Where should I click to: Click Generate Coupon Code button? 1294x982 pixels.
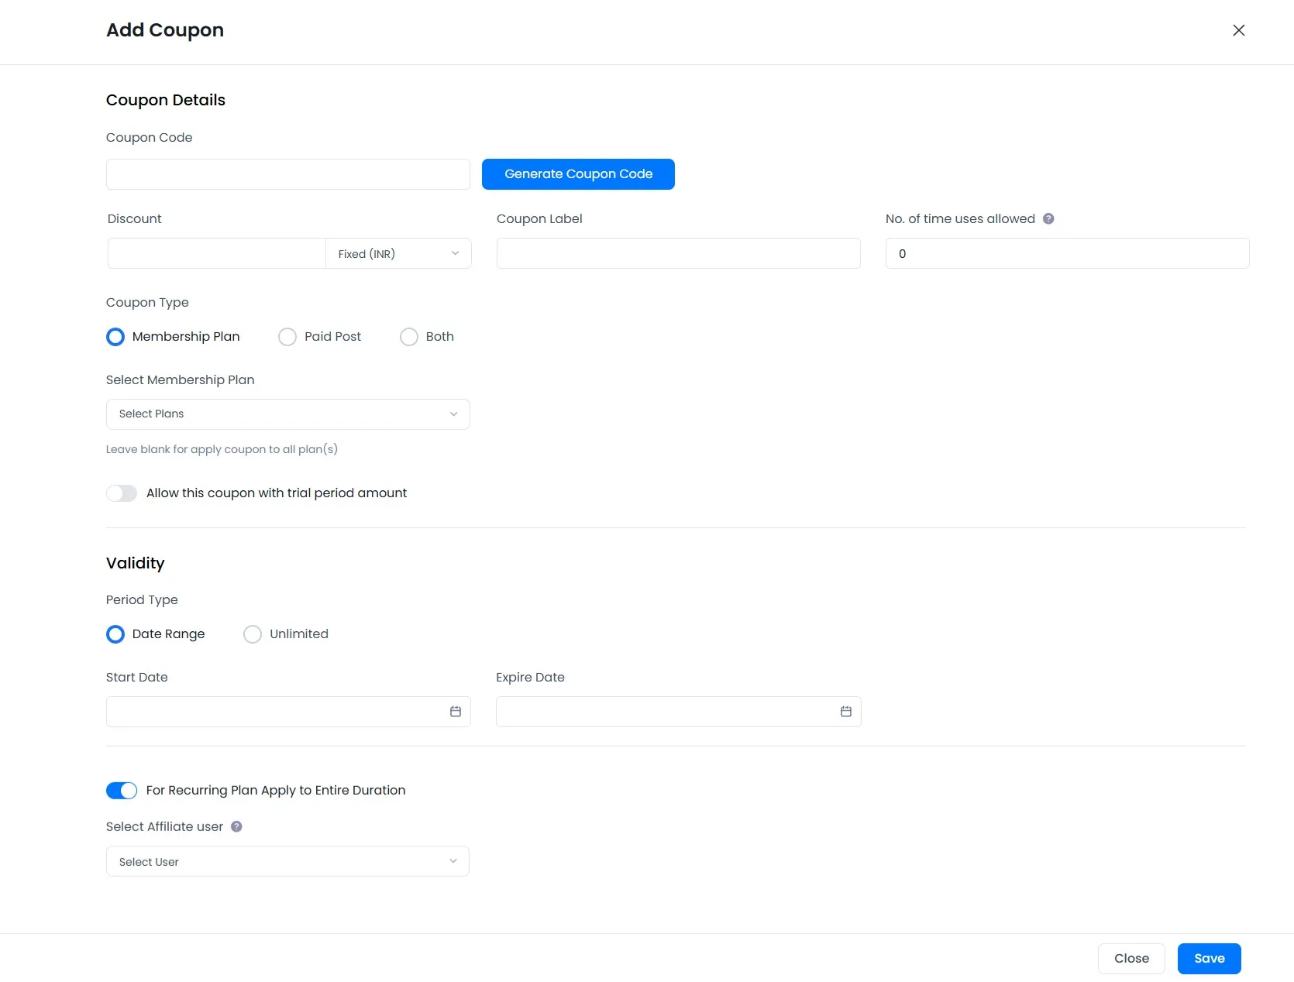(x=578, y=174)
